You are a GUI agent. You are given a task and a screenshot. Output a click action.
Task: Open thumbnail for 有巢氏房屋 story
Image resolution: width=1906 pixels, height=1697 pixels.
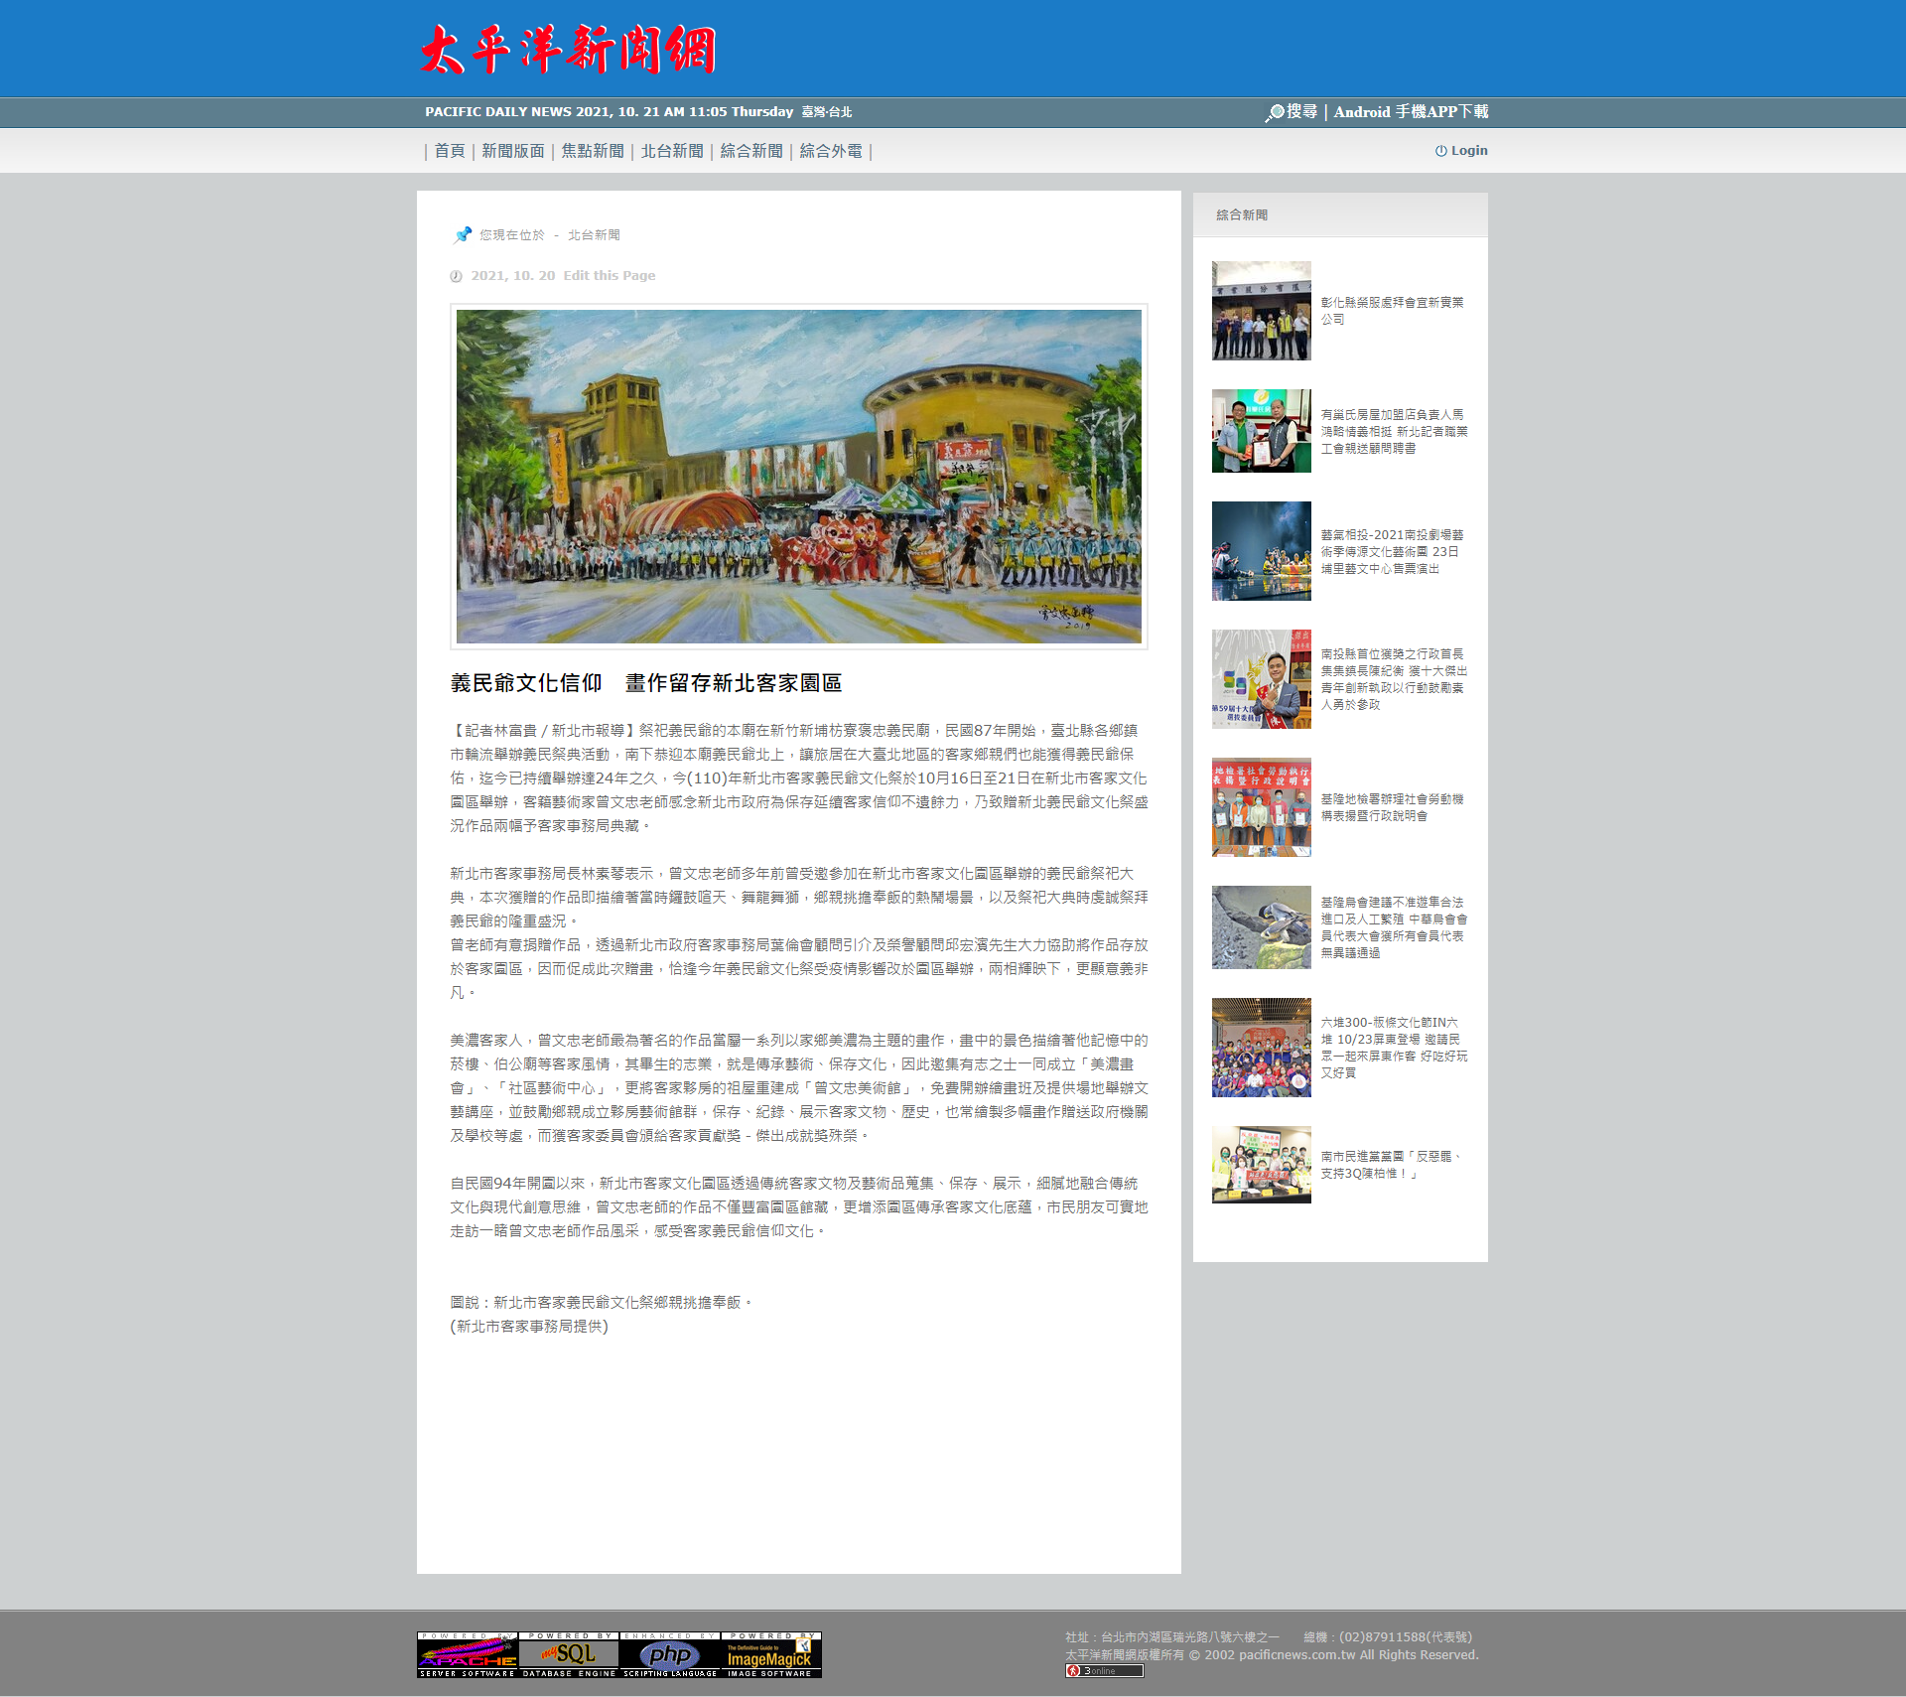pyautogui.click(x=1261, y=431)
